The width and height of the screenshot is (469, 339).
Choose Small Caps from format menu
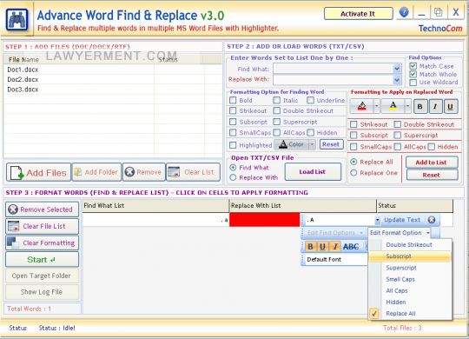409,279
